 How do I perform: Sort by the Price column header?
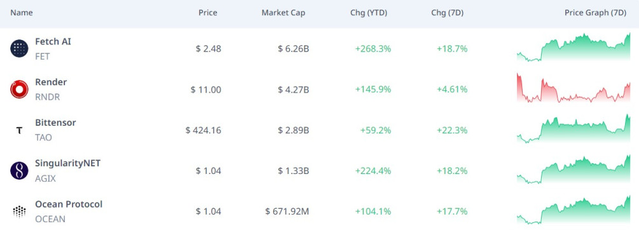pyautogui.click(x=208, y=13)
